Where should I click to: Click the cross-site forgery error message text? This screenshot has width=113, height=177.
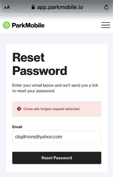coord(51,109)
